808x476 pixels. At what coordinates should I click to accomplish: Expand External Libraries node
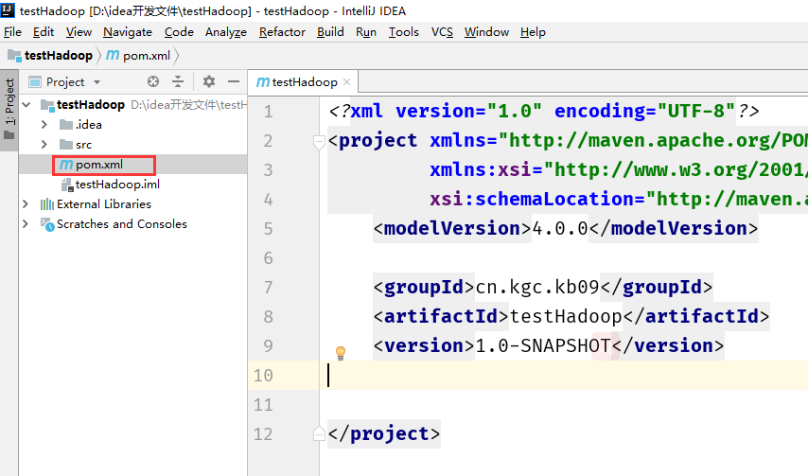pos(26,204)
